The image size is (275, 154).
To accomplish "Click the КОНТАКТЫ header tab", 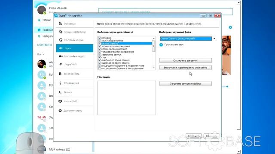I will click(x=44, y=45).
